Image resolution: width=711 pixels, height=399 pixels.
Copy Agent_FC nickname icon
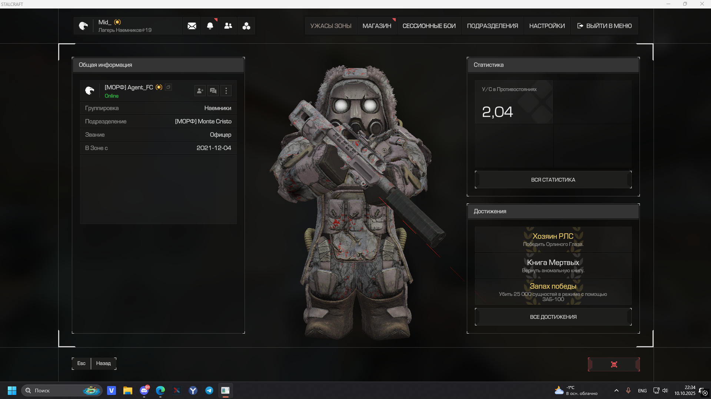coord(169,87)
